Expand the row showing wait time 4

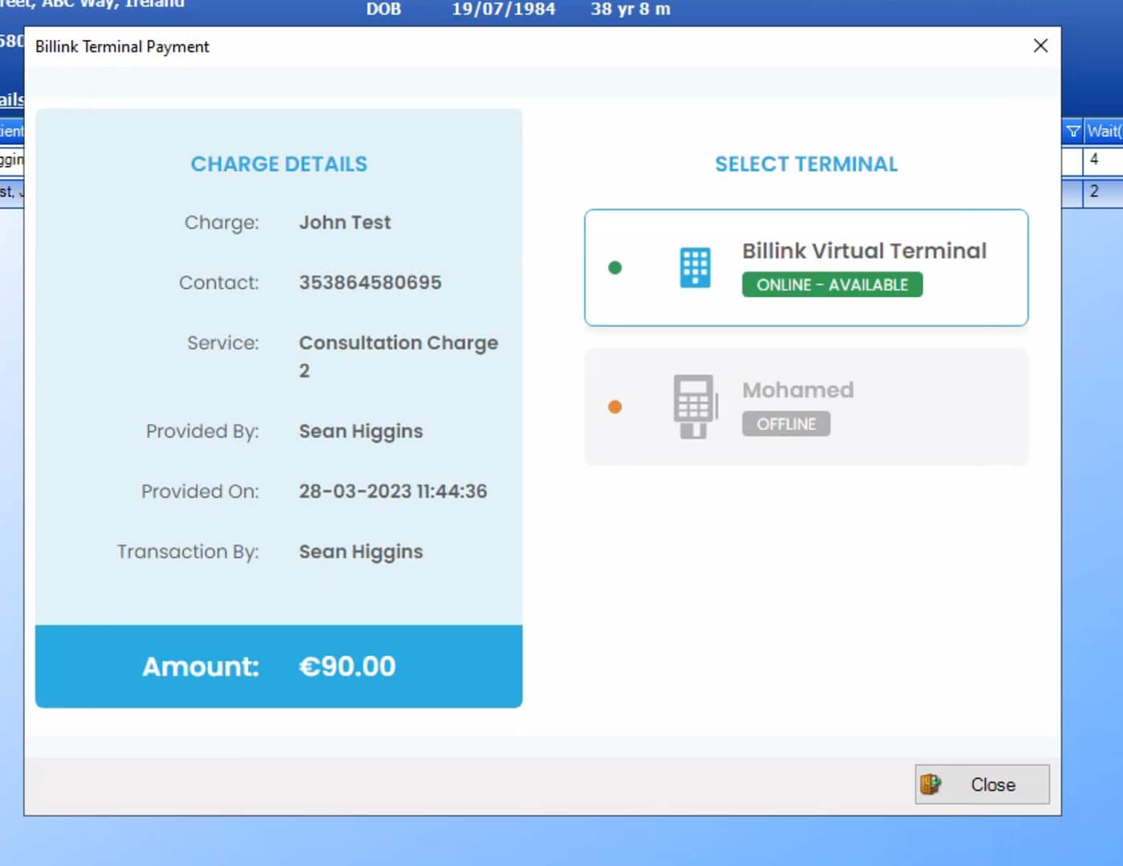(x=1094, y=160)
